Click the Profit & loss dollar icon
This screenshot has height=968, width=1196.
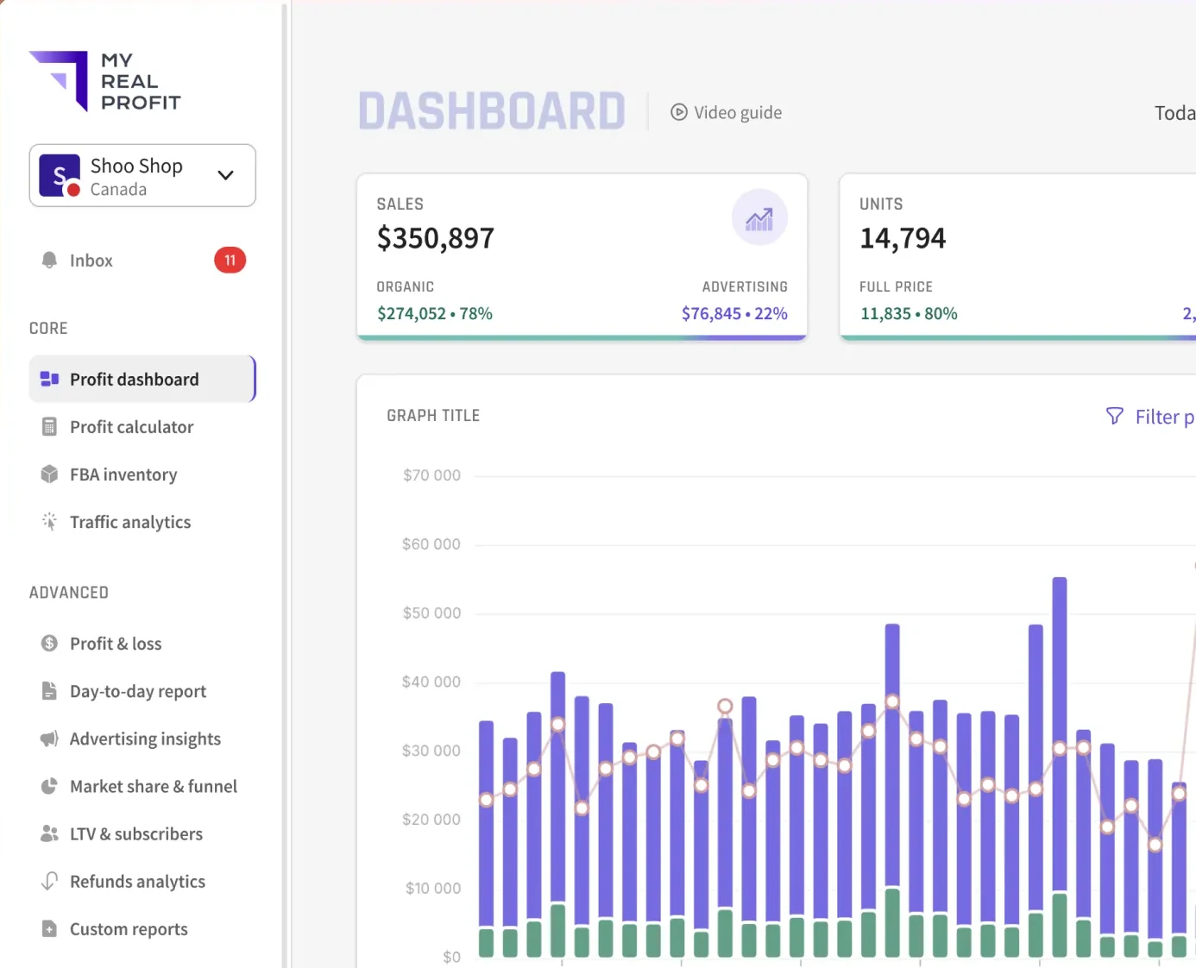[x=49, y=643]
